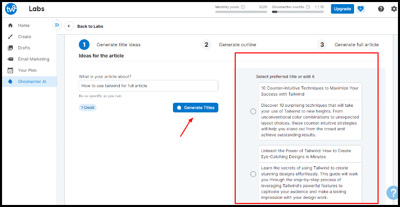400x207 pixels.
Task: Open Email Marketing in sidebar
Action: tap(34, 59)
